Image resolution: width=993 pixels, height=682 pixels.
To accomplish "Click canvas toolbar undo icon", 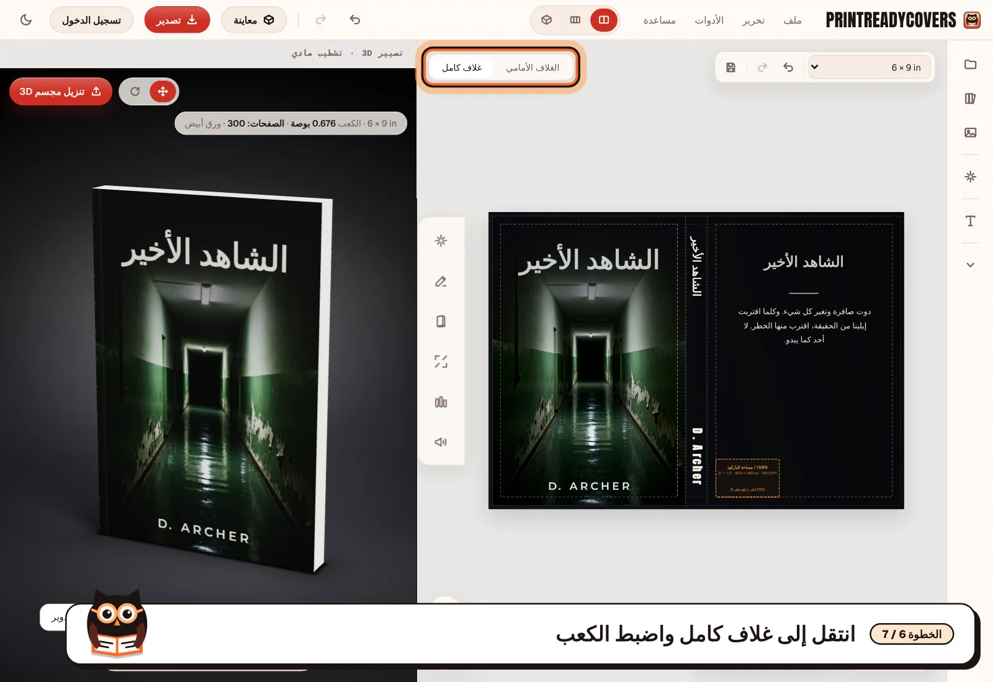I will (788, 67).
